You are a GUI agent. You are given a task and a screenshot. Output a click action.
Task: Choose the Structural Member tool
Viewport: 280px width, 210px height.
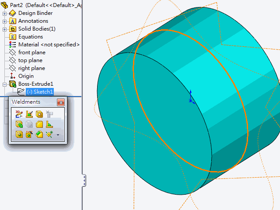[x=39, y=114]
